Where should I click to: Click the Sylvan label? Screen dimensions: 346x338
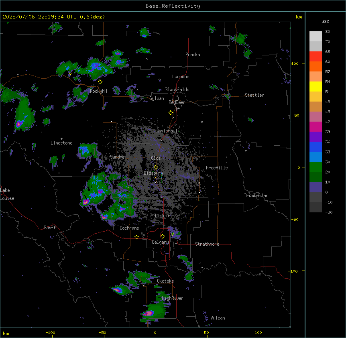pyautogui.click(x=157, y=98)
